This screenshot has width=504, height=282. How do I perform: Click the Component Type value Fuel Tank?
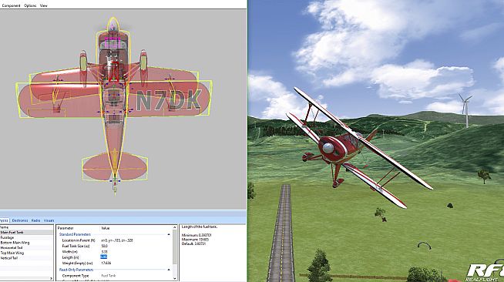[x=109, y=276]
